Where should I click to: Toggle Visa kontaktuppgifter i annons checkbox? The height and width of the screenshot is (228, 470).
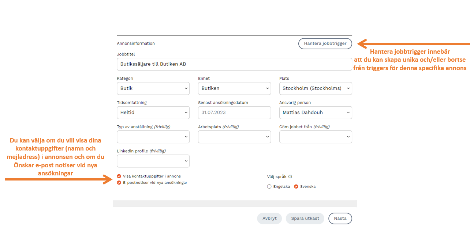click(x=119, y=176)
